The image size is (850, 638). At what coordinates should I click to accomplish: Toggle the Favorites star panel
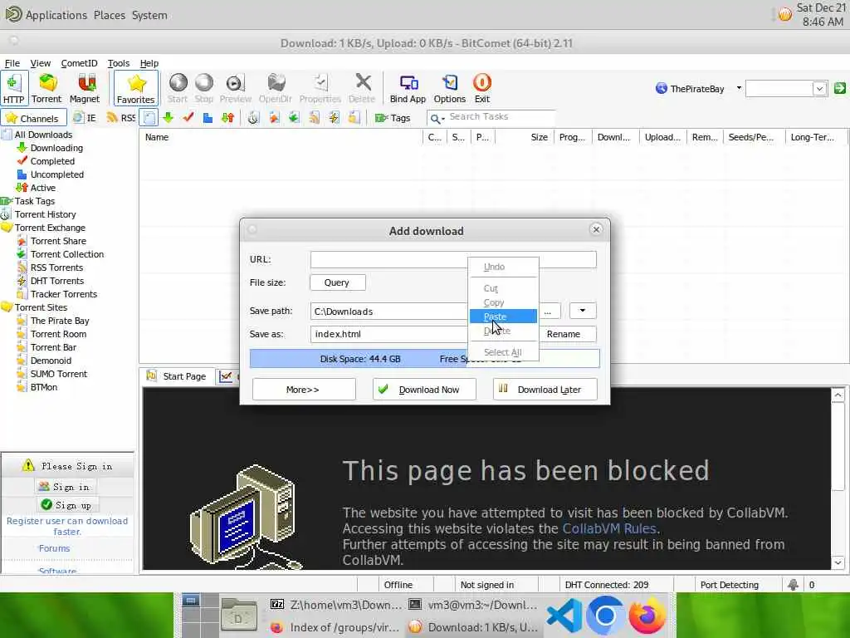pos(135,88)
